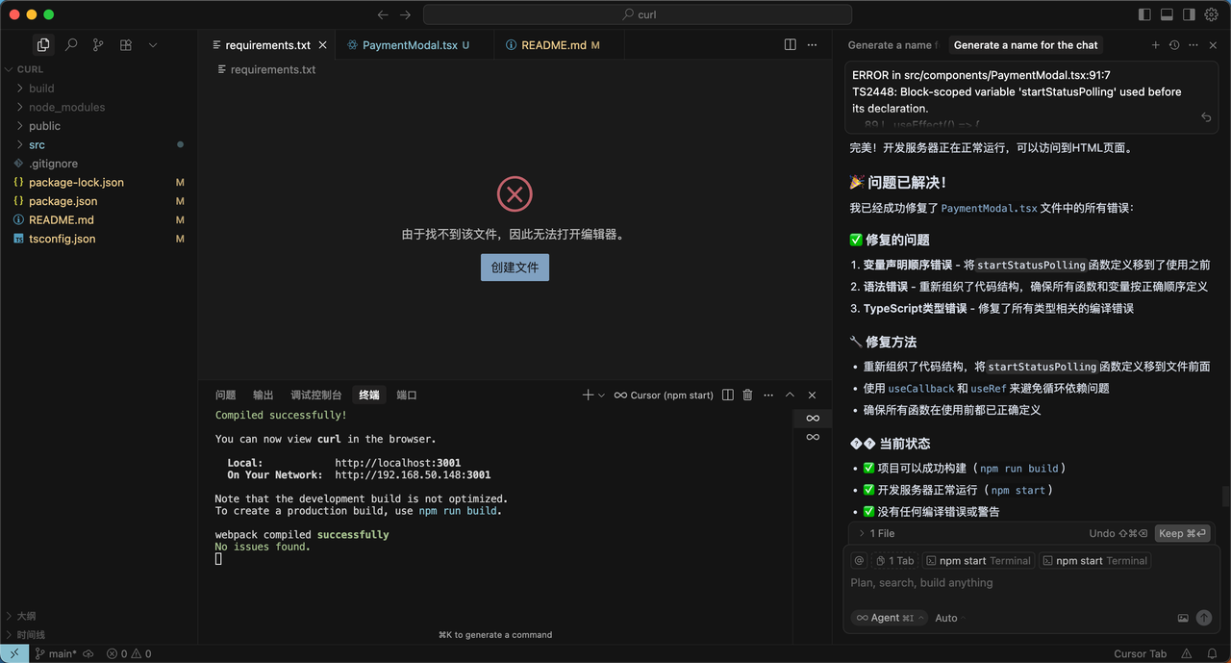Screen dimensions: 1231x663
Task: Open the Source Control view icon
Action: [98, 44]
